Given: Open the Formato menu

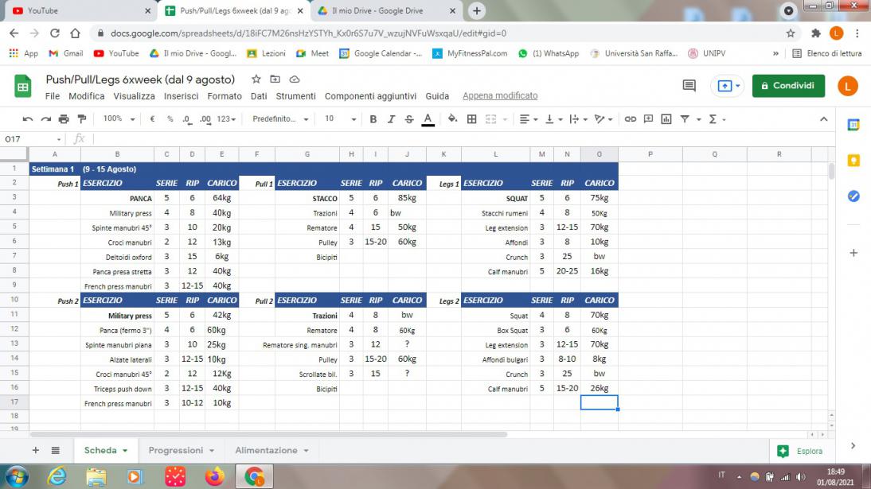Looking at the screenshot, I should 225,96.
